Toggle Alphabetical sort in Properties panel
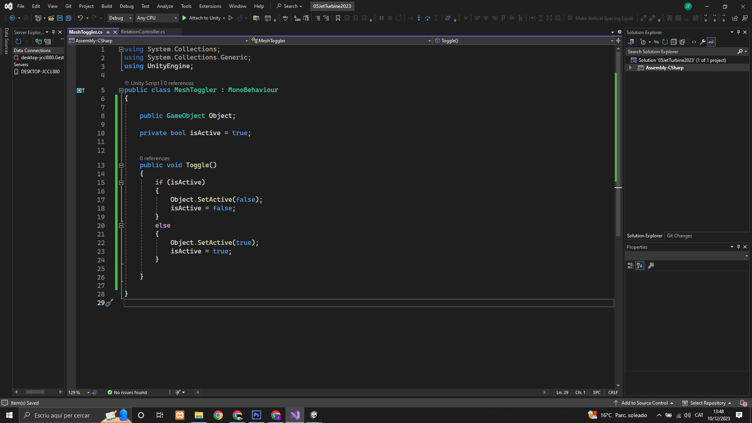 640,266
